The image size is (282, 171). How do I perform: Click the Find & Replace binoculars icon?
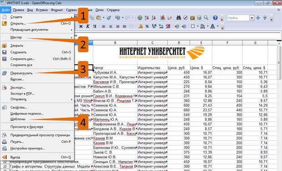179,18
